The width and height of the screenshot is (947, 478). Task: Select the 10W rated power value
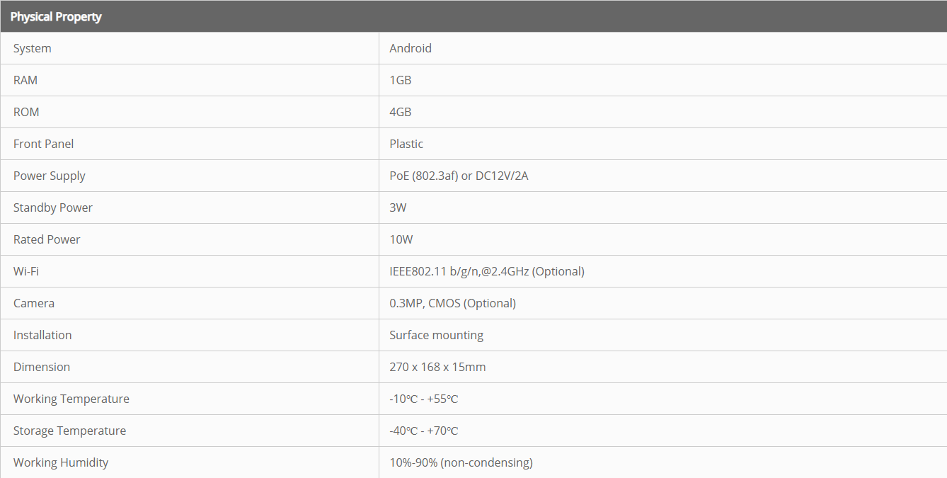[401, 239]
